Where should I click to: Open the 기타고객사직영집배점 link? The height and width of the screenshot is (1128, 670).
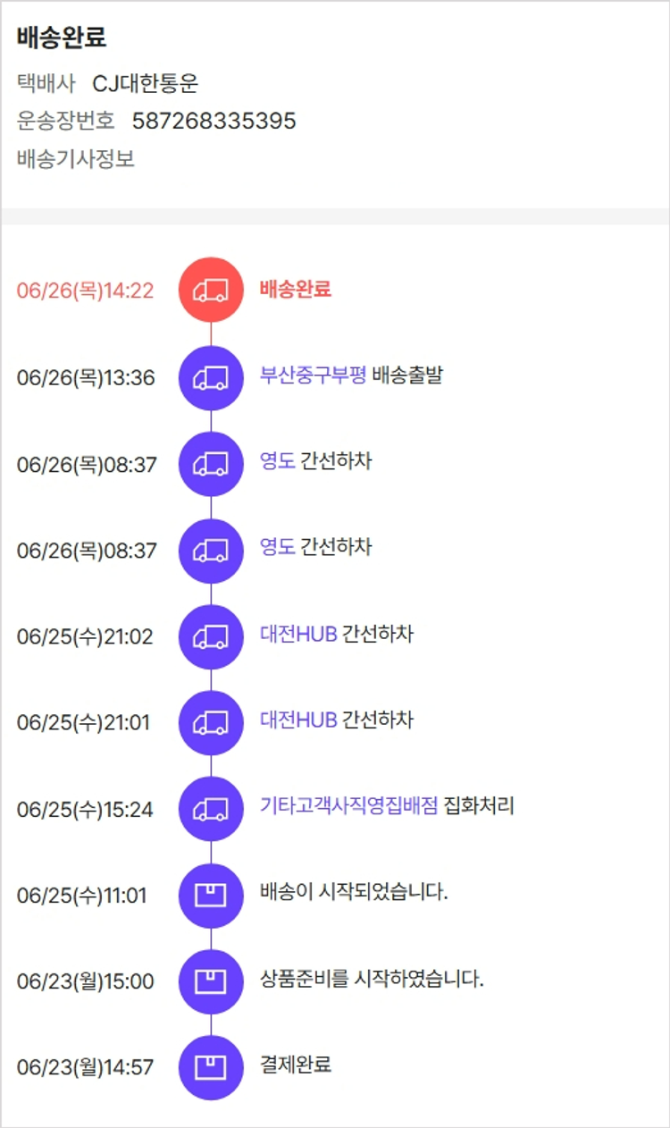(x=348, y=806)
